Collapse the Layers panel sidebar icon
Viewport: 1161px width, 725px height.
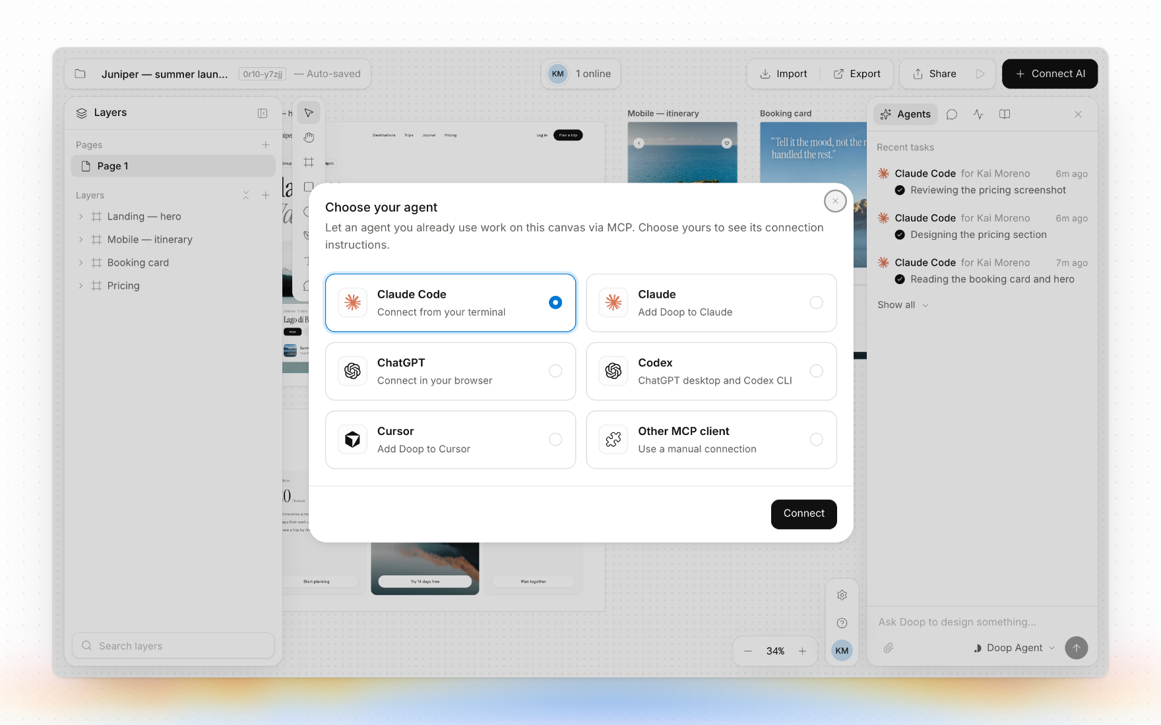coord(263,113)
